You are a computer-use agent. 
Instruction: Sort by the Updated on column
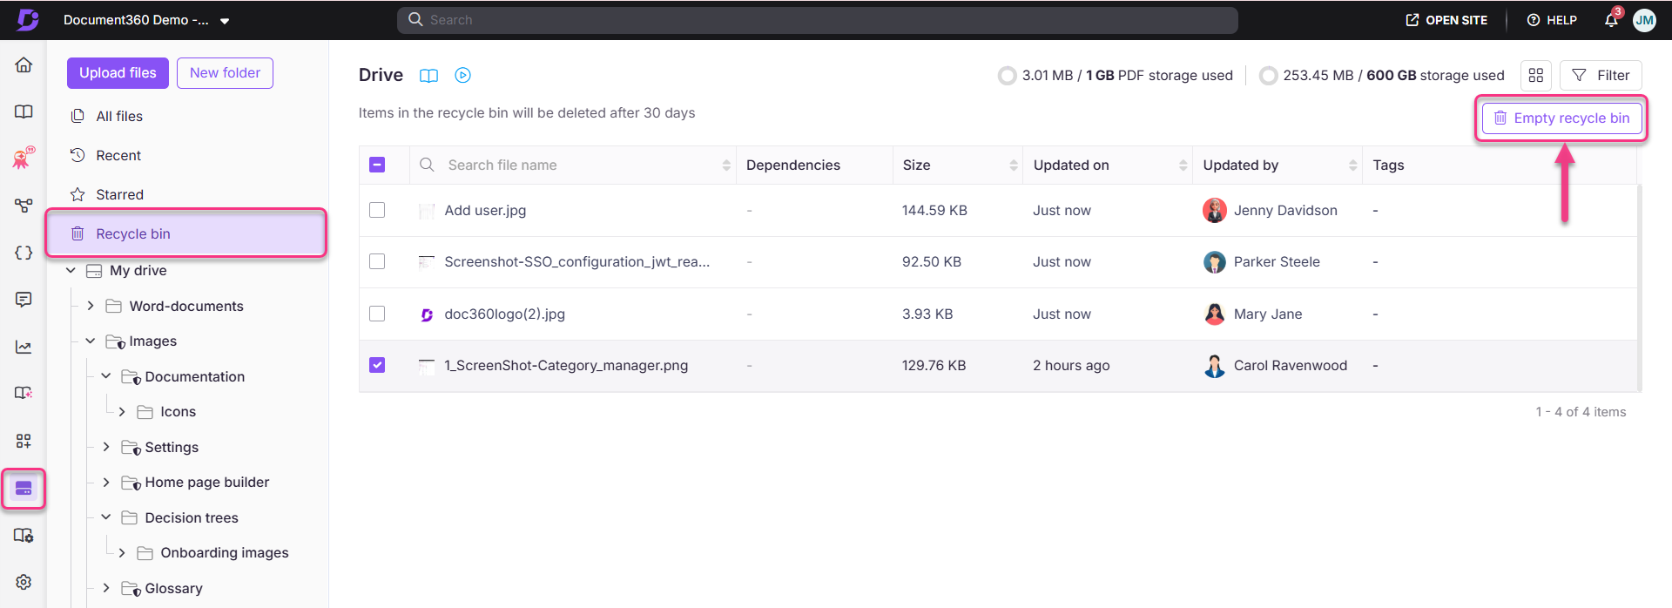tap(1108, 165)
